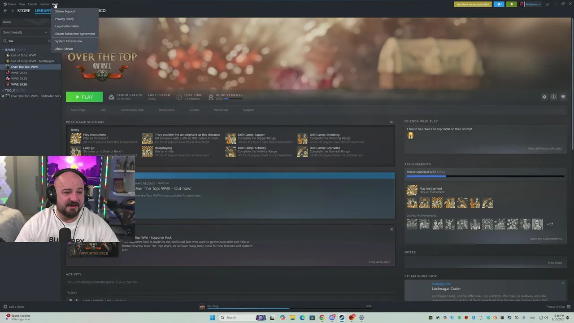Open the Friends menu
This screenshot has width=574, height=323.
[33, 4]
